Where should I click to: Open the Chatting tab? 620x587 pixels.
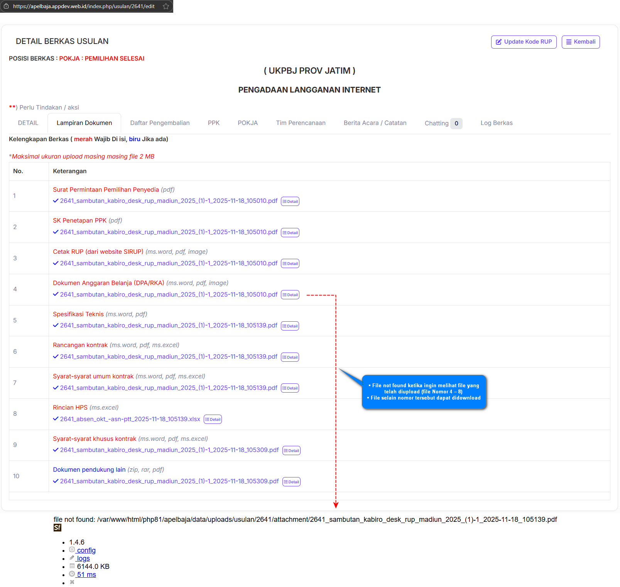pyautogui.click(x=443, y=123)
